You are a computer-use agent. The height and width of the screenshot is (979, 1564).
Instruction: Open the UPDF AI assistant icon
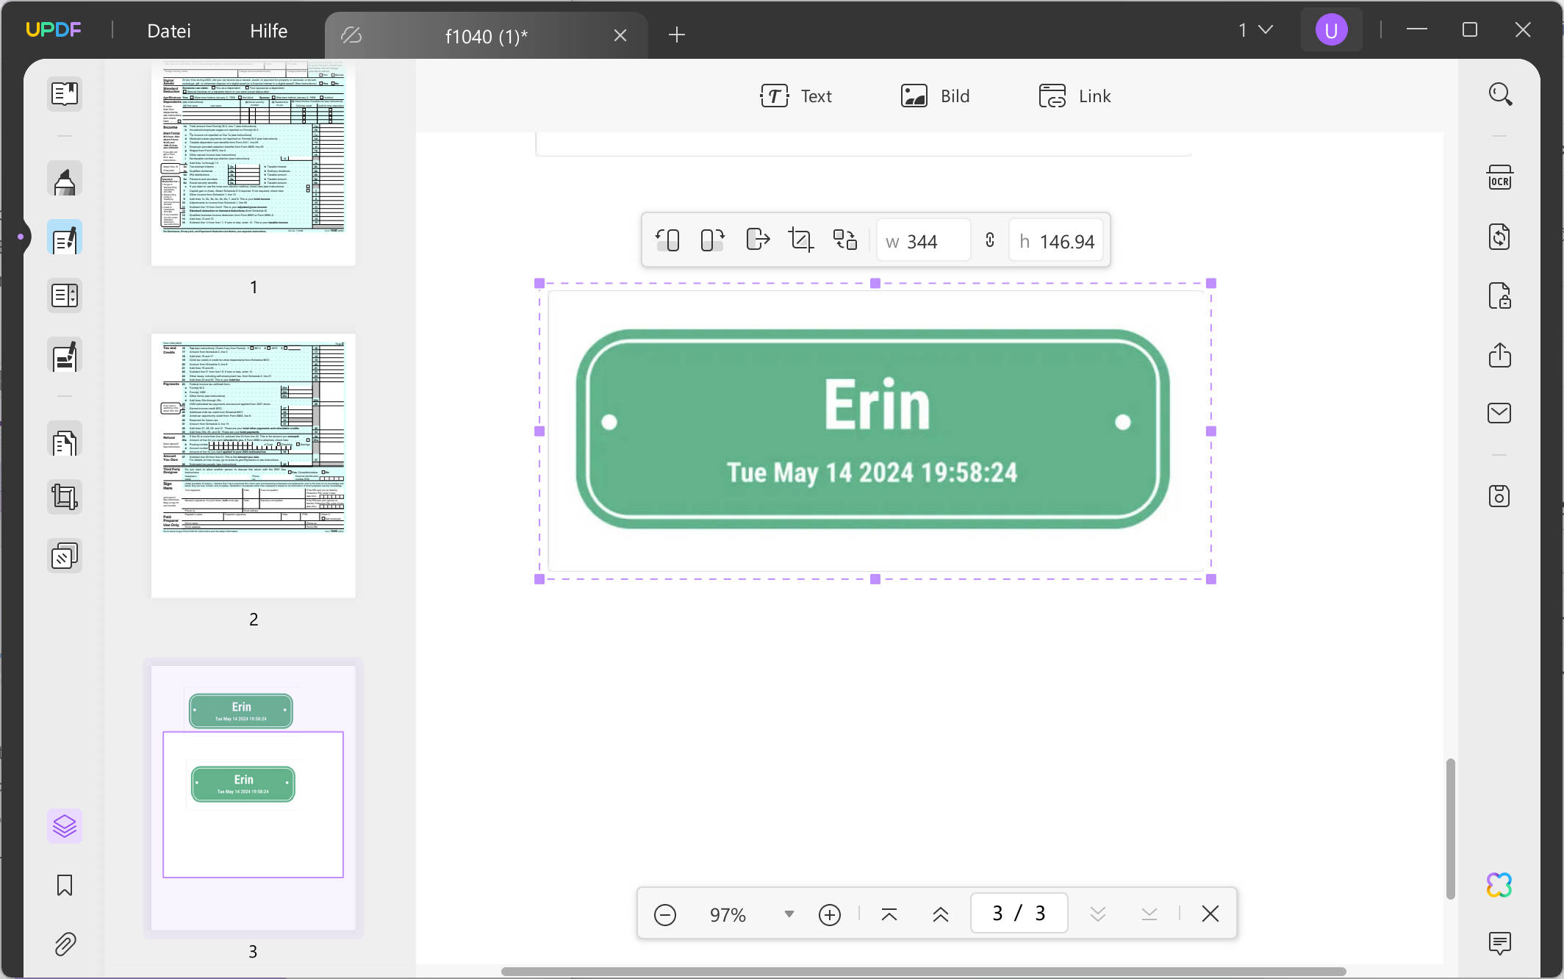tap(1499, 885)
